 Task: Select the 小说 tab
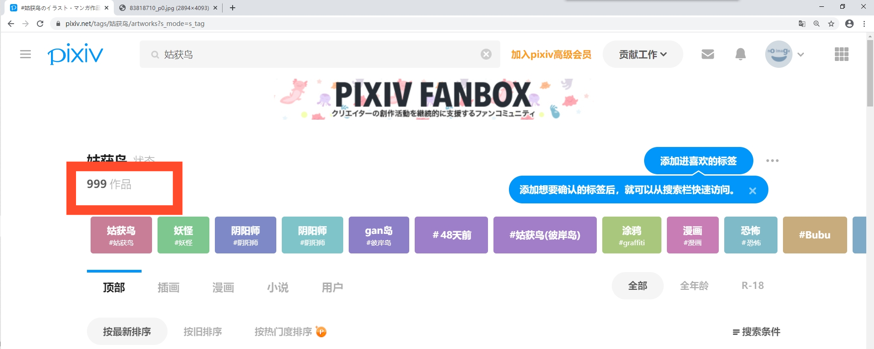click(x=278, y=287)
